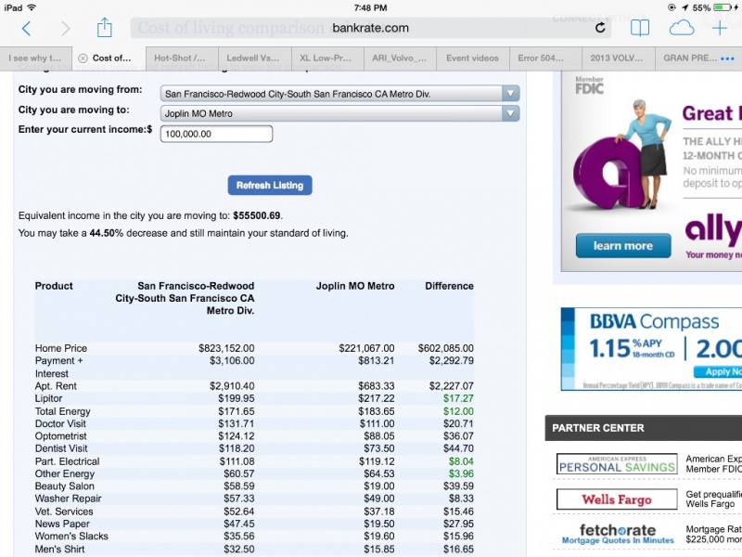Open iCloud tabs cloud icon

click(x=682, y=29)
